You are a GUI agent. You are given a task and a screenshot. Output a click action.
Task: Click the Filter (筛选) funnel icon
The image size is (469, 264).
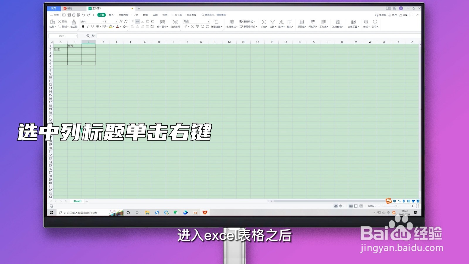click(x=273, y=22)
